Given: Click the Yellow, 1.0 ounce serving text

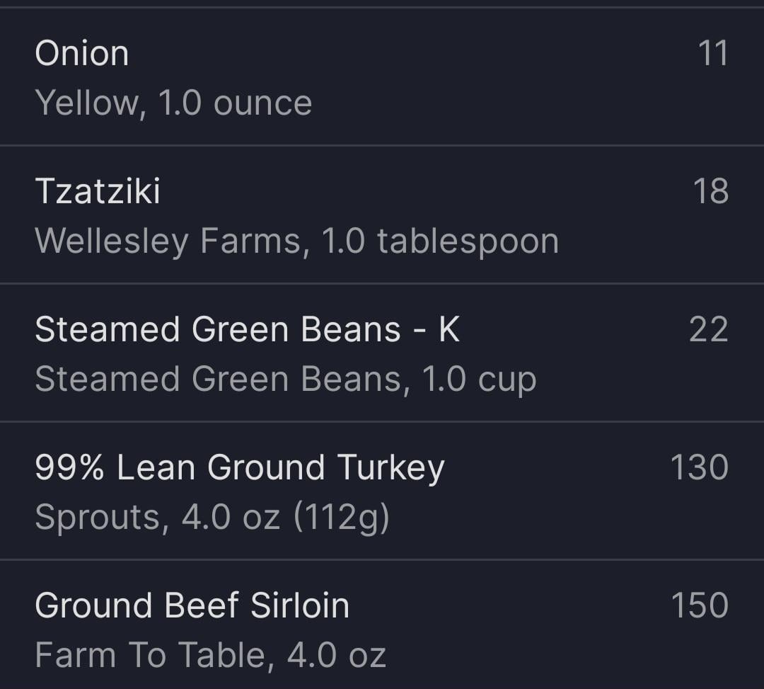Looking at the screenshot, I should 173,103.
